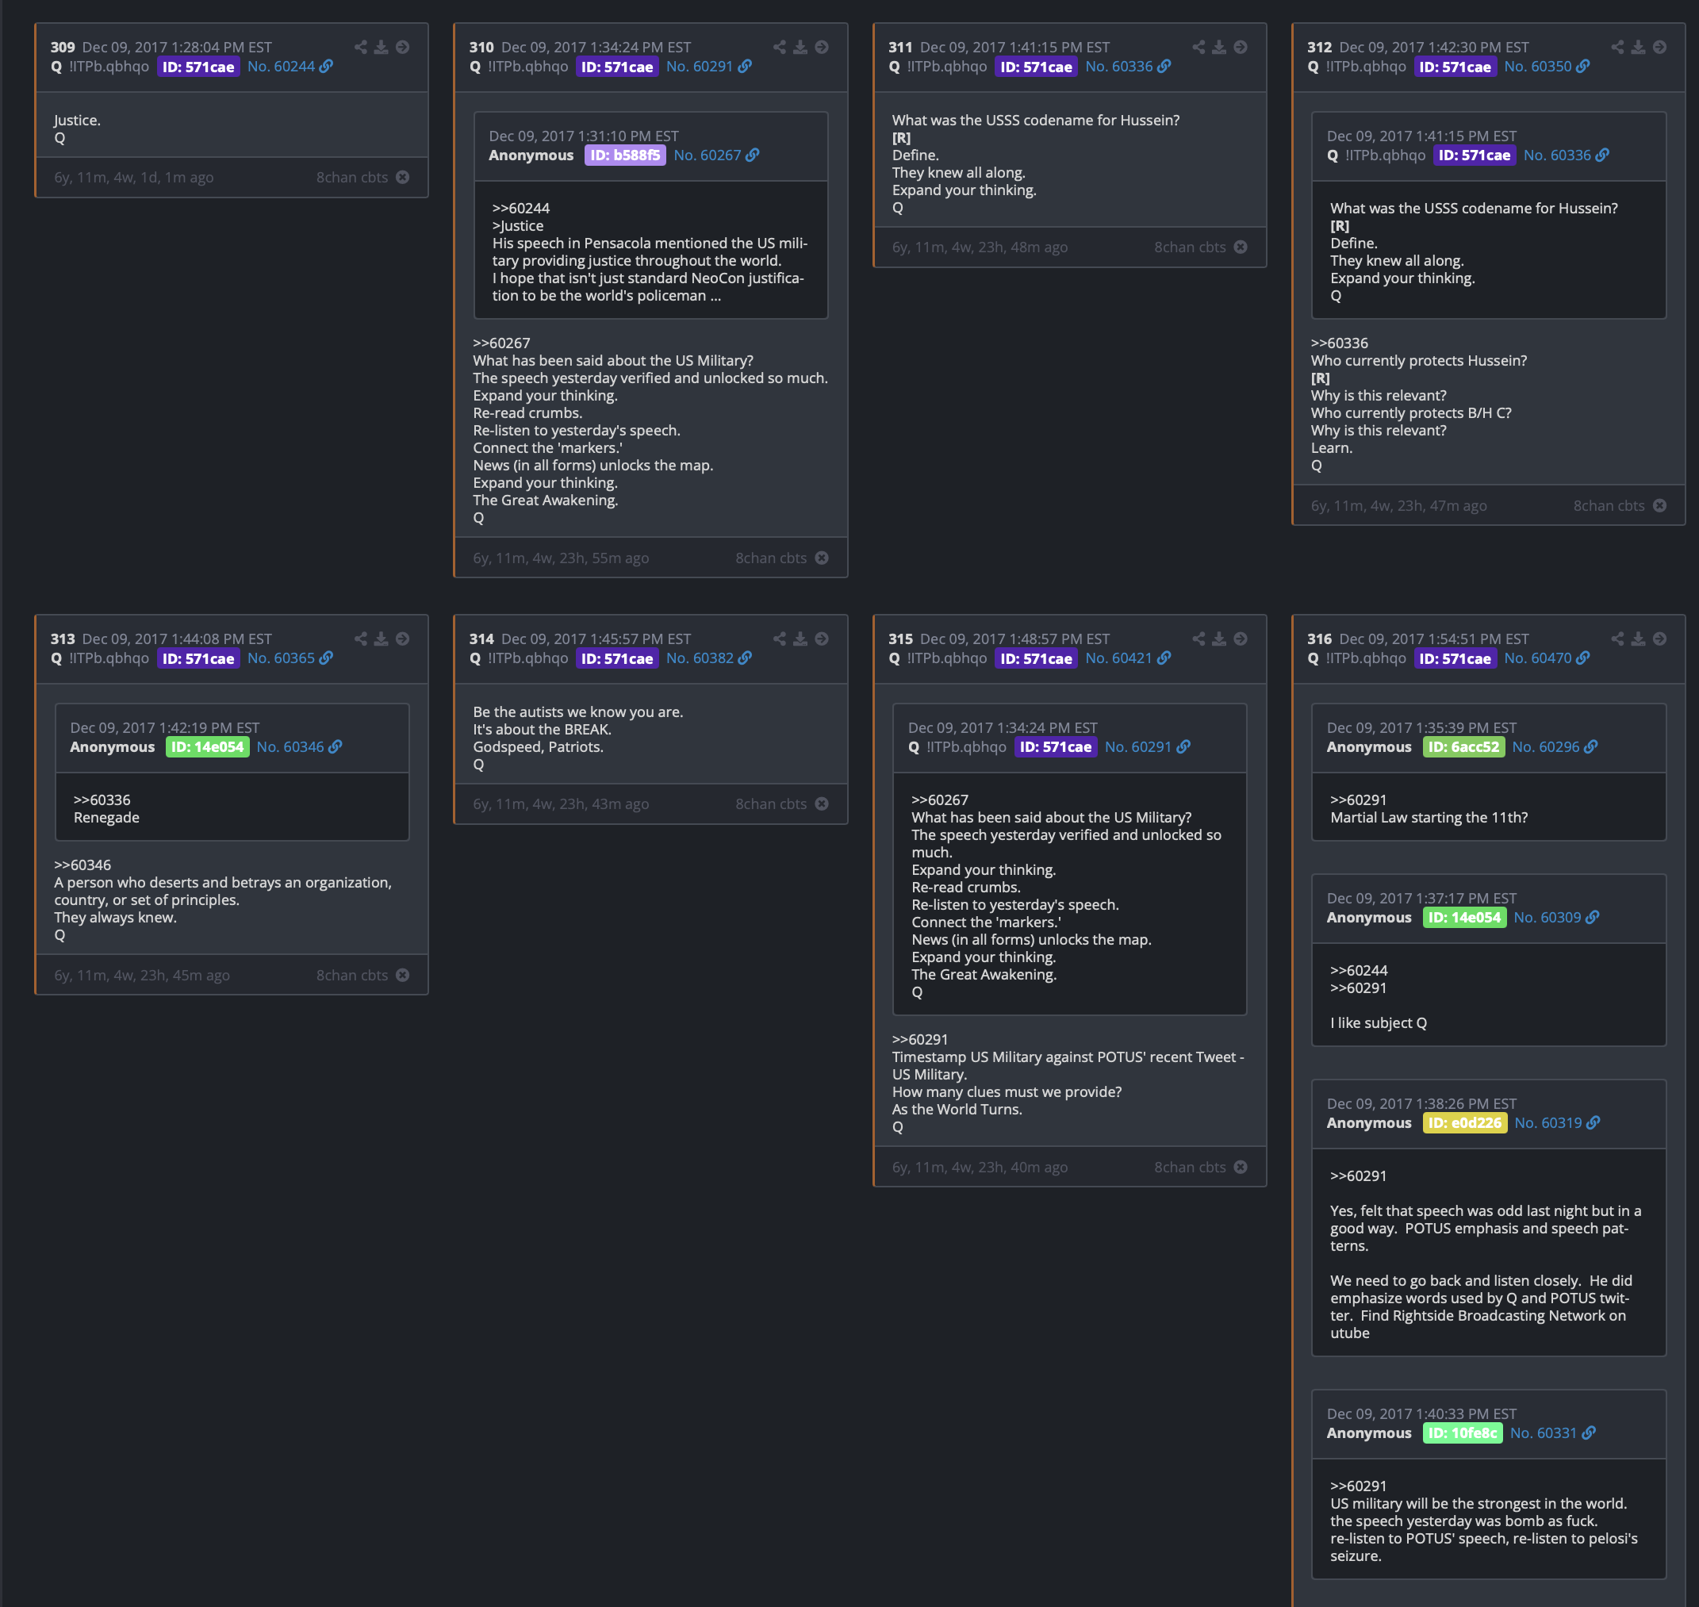Viewport: 1699px width, 1607px height.
Task: Click the timestamp Dec 09, 2017 1:45:57 PM EST
Action: pyautogui.click(x=596, y=639)
